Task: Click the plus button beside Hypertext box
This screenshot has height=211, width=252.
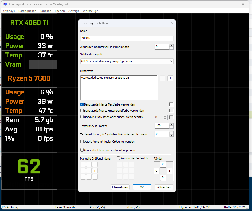Action: pyautogui.click(x=170, y=78)
